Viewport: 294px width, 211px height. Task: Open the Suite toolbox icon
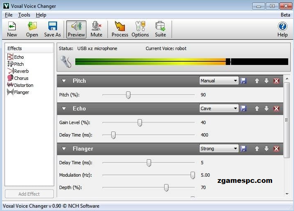click(160, 29)
